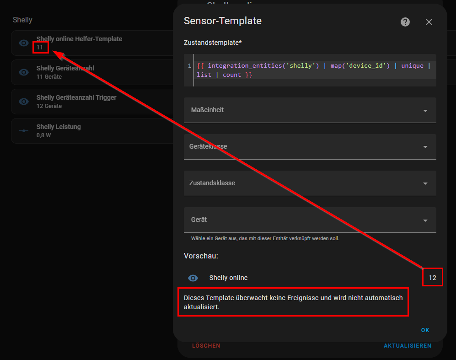The width and height of the screenshot is (456, 360).
Task: Click the Shelly card heading
Action: (x=22, y=20)
